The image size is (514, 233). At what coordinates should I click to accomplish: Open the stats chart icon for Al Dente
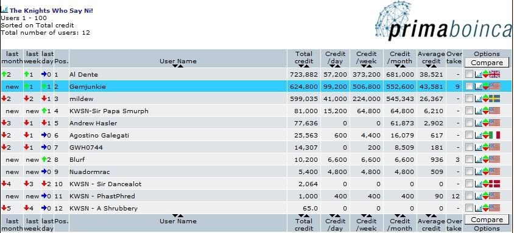coord(478,75)
